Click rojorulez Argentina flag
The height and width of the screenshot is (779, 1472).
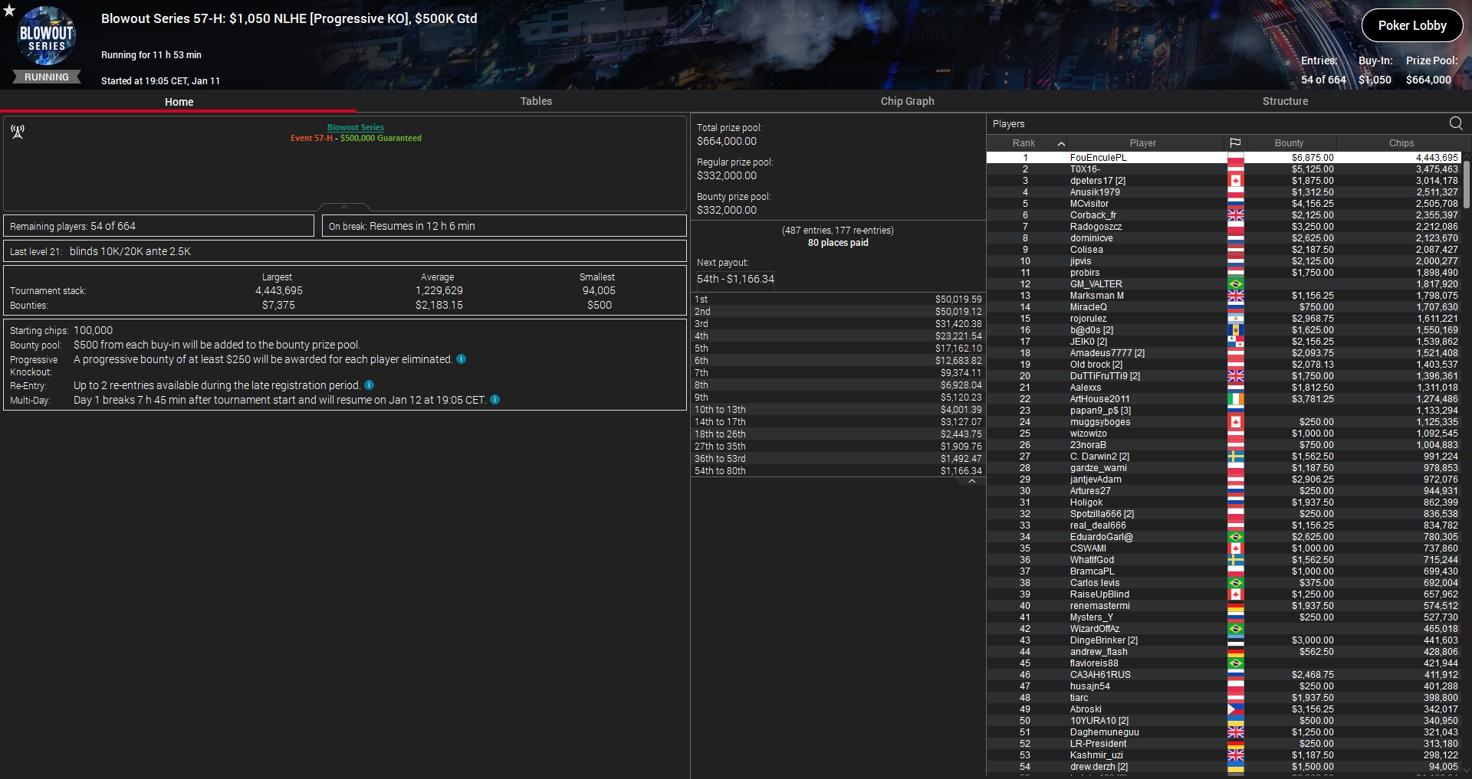point(1236,319)
